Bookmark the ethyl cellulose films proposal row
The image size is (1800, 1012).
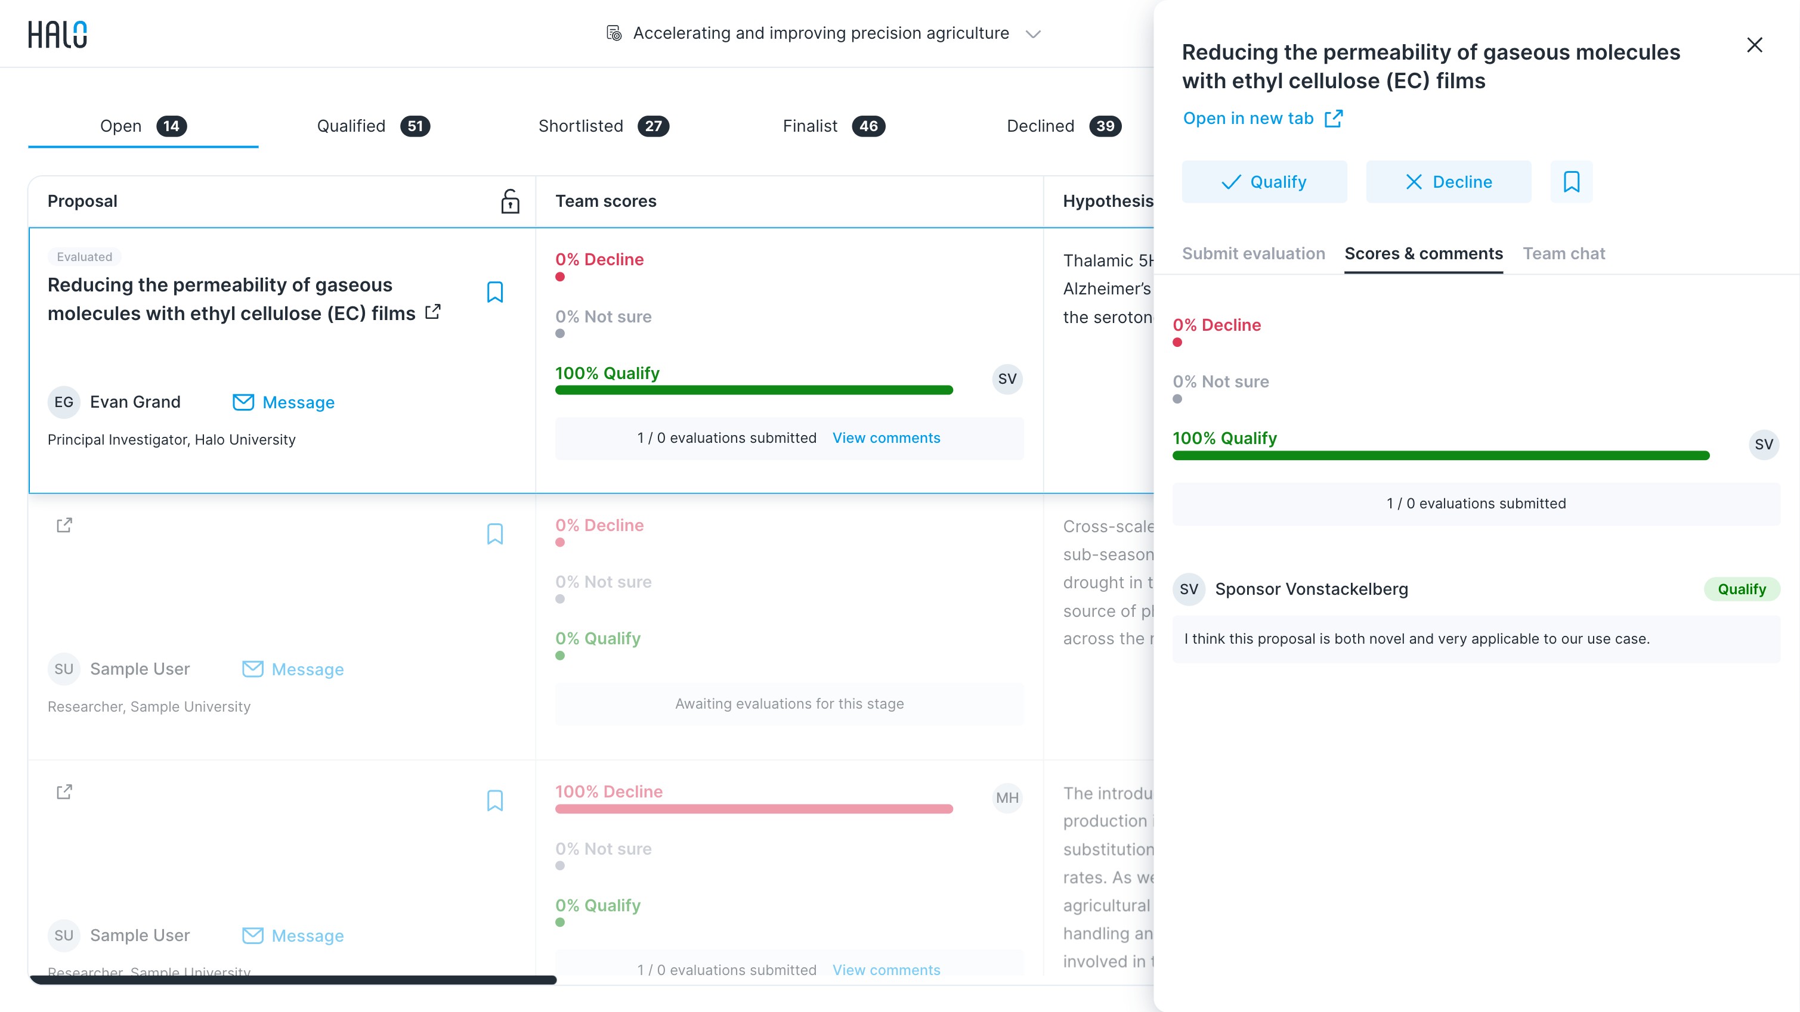[x=494, y=292]
